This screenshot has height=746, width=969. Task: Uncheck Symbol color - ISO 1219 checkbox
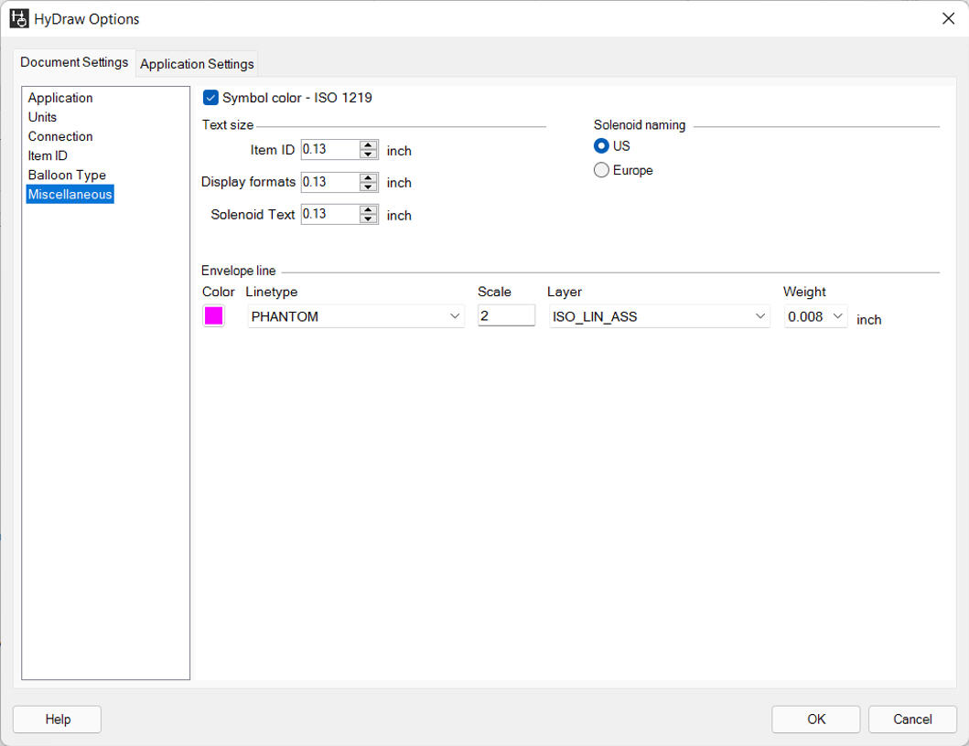211,98
